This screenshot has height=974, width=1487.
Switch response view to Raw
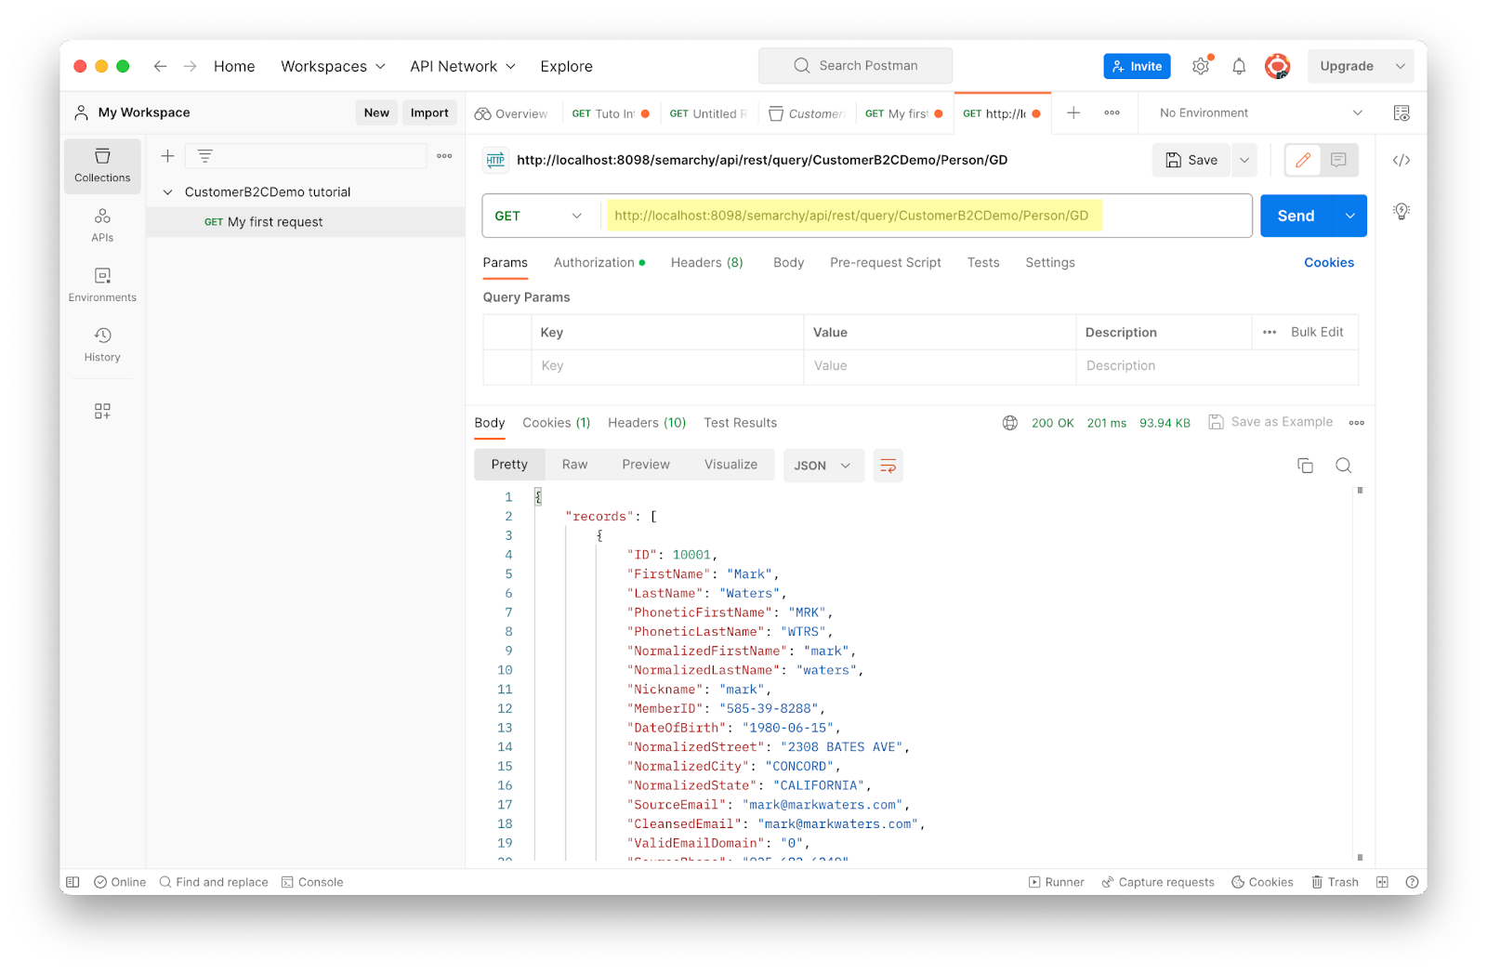pos(574,465)
